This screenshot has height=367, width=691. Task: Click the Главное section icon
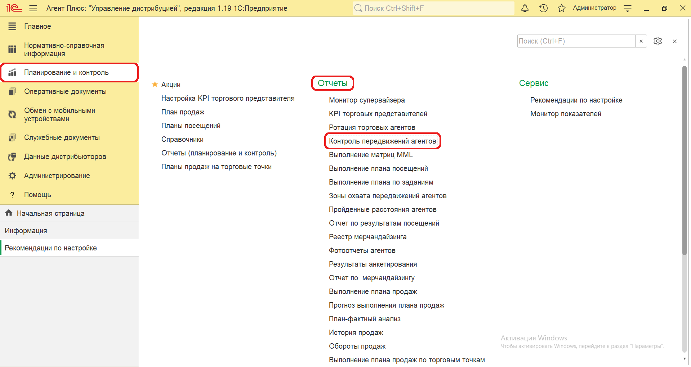[x=12, y=26]
